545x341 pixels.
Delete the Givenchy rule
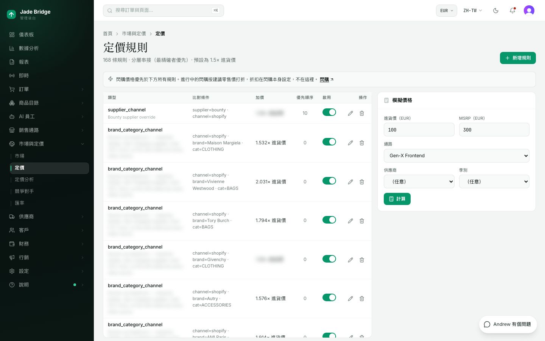[362, 260]
